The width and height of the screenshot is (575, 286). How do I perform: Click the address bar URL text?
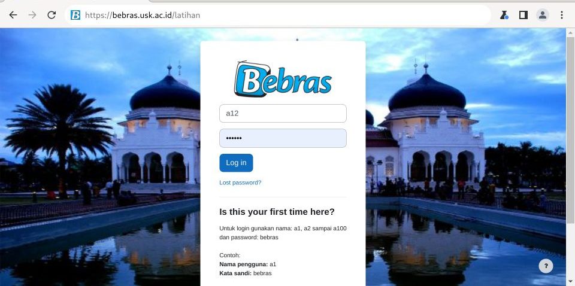(x=143, y=15)
